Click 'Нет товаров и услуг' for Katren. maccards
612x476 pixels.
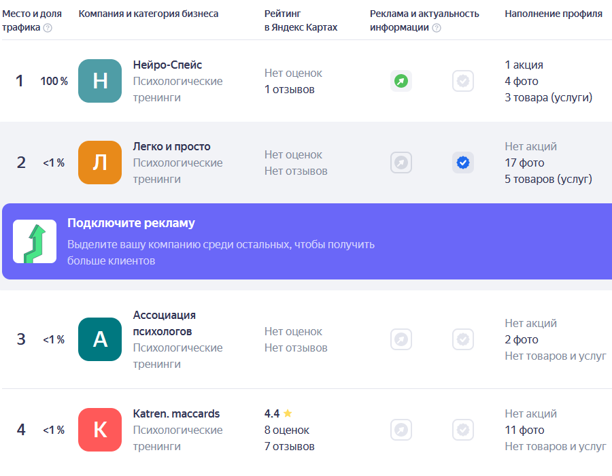point(556,446)
